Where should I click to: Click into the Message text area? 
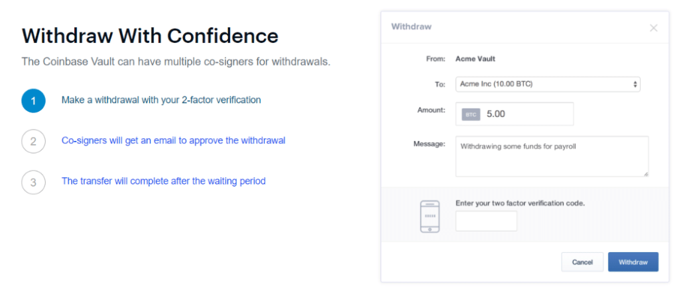pyautogui.click(x=552, y=157)
